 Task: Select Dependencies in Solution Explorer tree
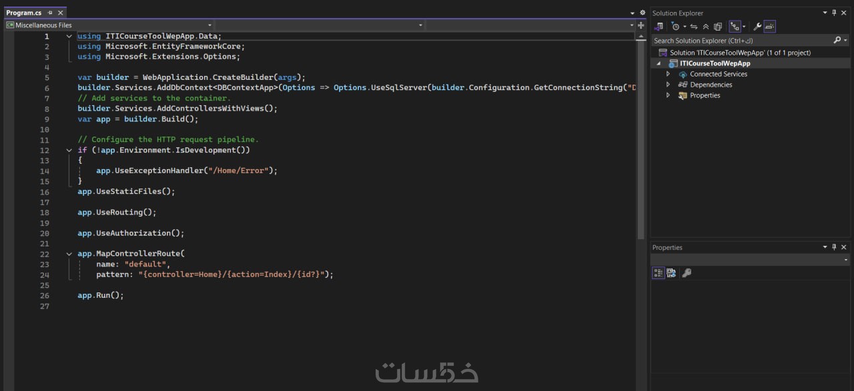(711, 85)
